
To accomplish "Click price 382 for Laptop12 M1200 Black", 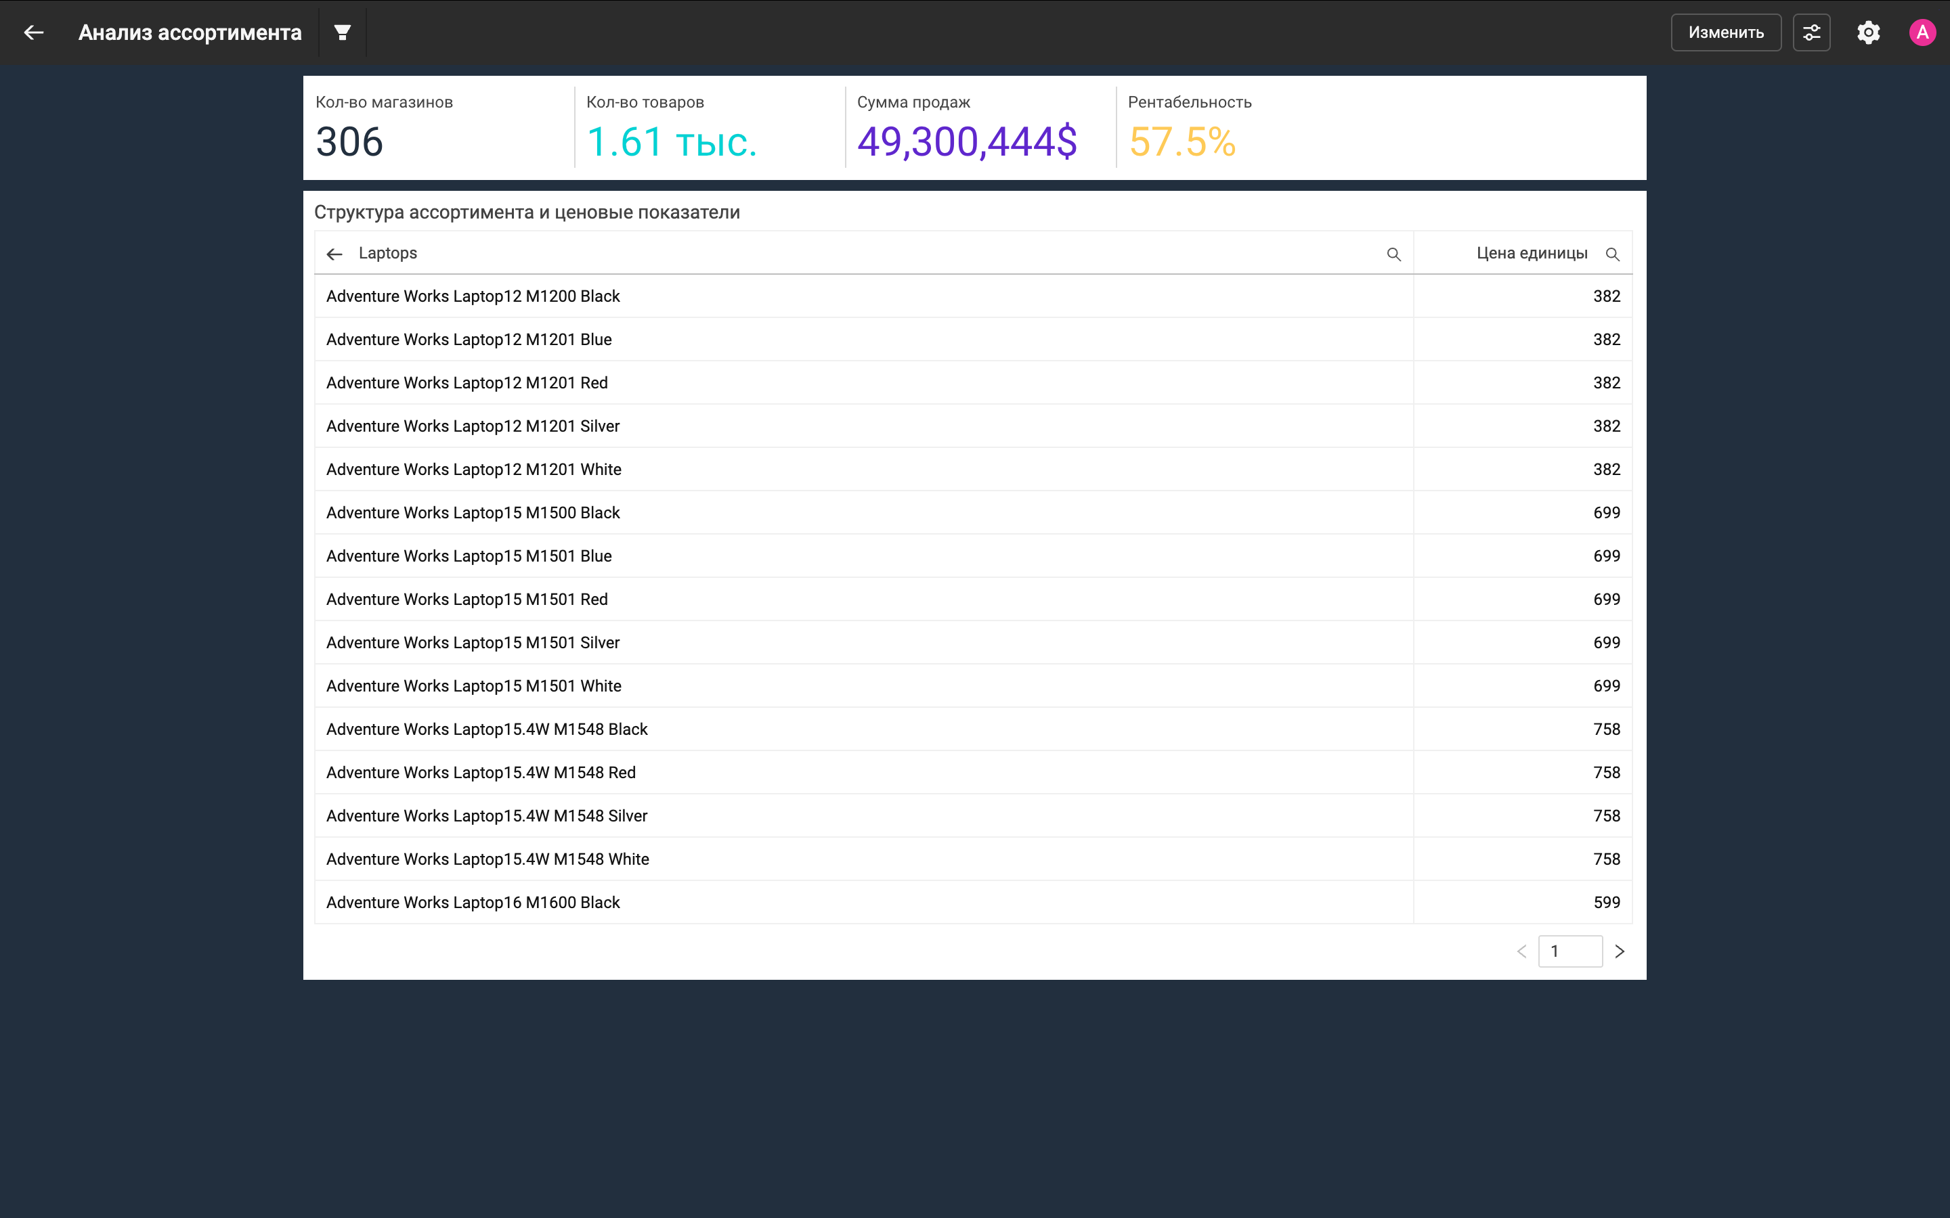I will (x=1607, y=296).
